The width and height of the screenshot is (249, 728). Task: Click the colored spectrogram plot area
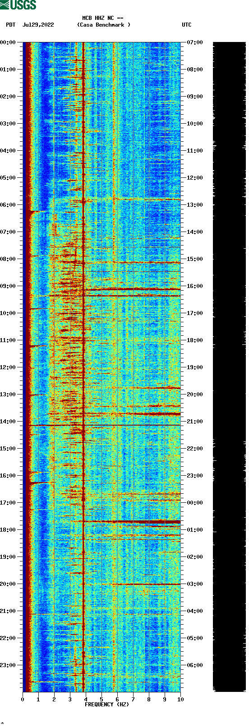pyautogui.click(x=101, y=367)
